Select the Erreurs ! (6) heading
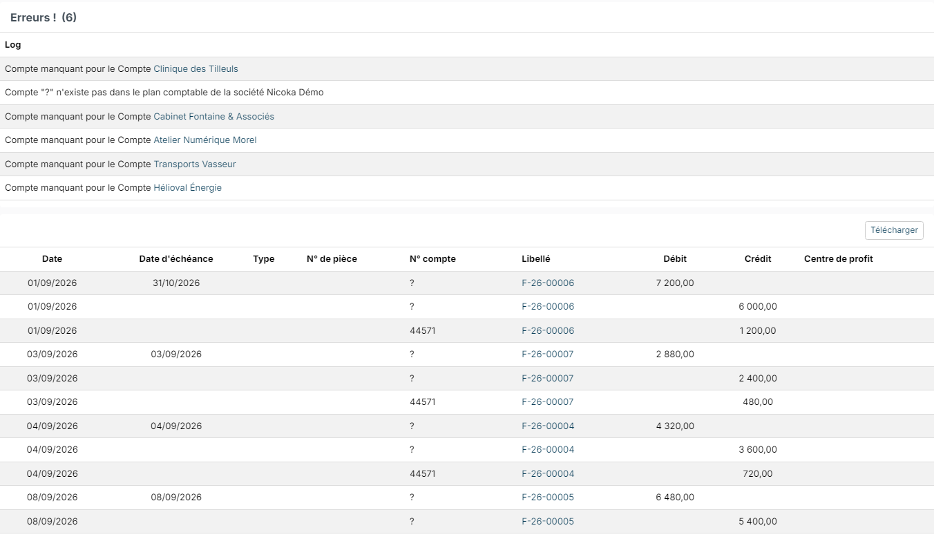This screenshot has width=934, height=539. pyautogui.click(x=44, y=18)
